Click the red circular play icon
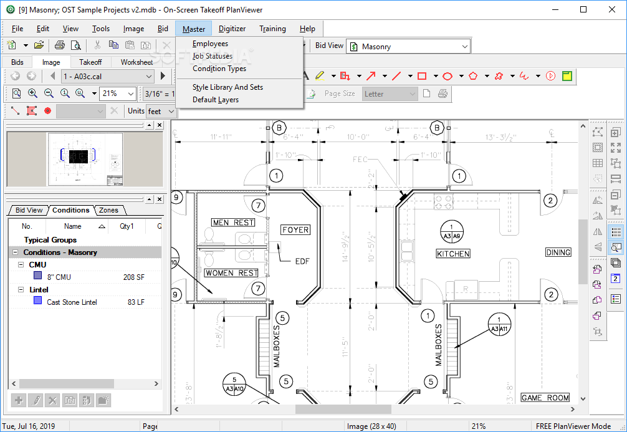This screenshot has height=432, width=627. coord(550,75)
